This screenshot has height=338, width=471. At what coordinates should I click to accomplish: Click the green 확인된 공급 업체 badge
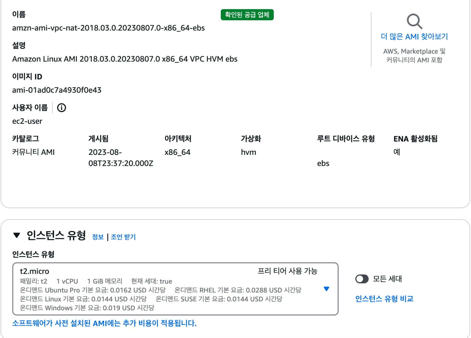click(x=247, y=15)
